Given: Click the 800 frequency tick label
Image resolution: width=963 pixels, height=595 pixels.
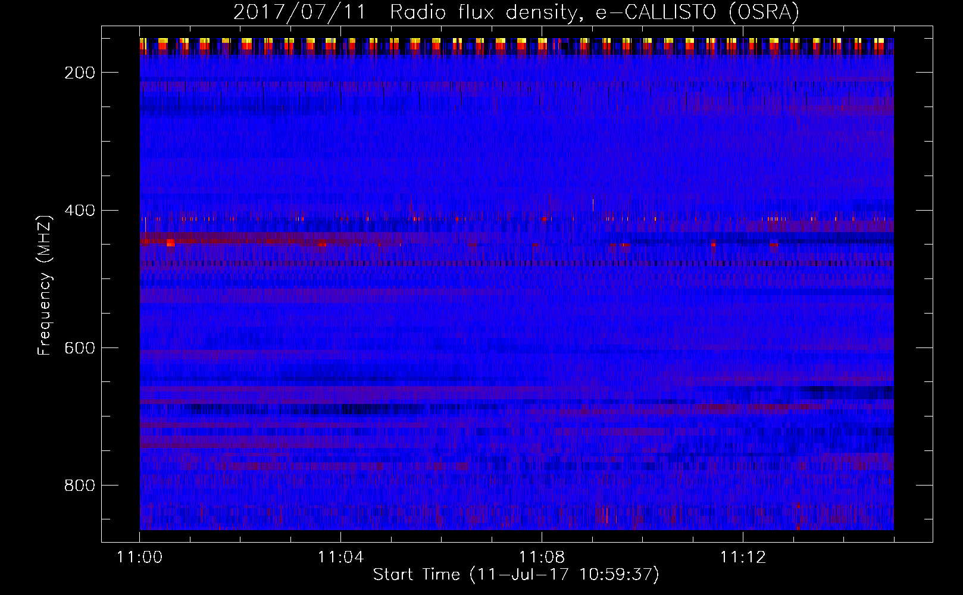Looking at the screenshot, I should 80,486.
